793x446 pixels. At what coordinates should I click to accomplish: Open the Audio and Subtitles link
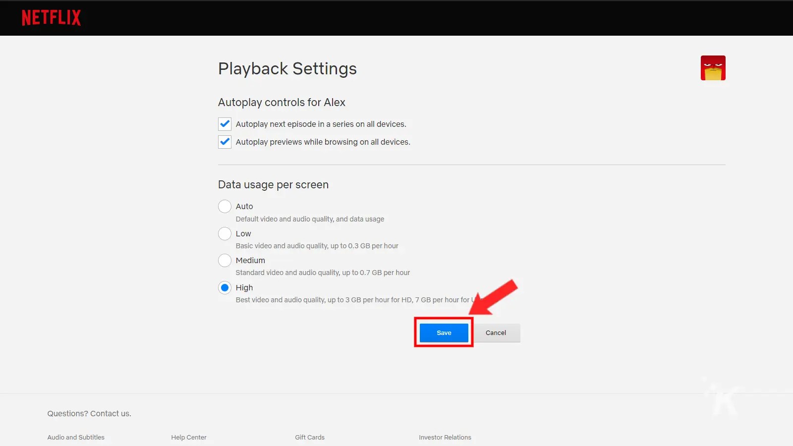point(75,437)
